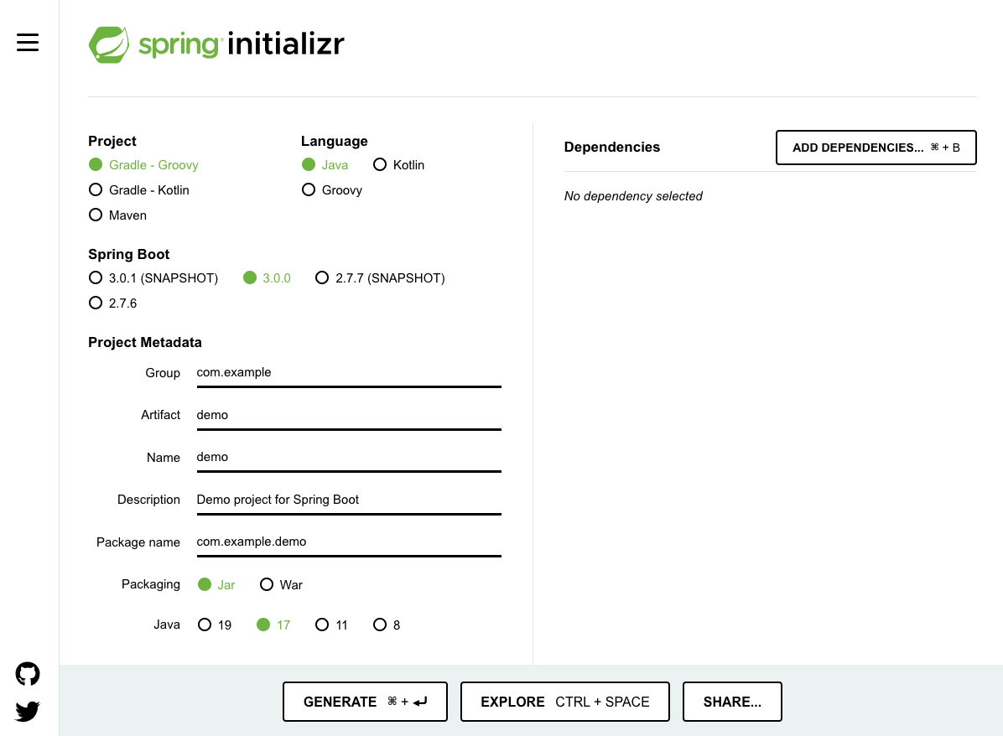Focus the Name input field
The width and height of the screenshot is (1003, 736).
point(349,457)
